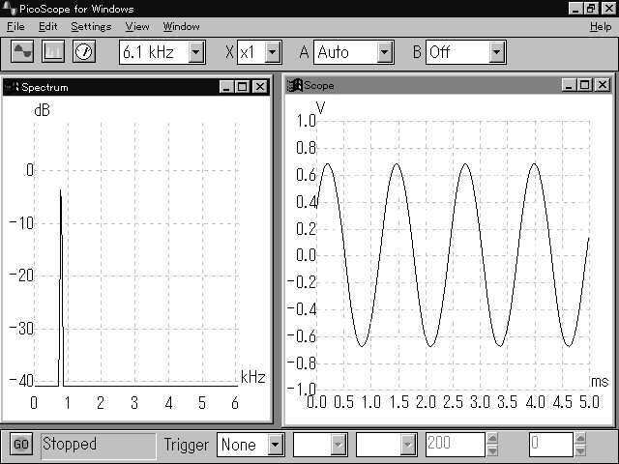
Task: Click the kHz axis label in Spectrum
Action: (252, 377)
